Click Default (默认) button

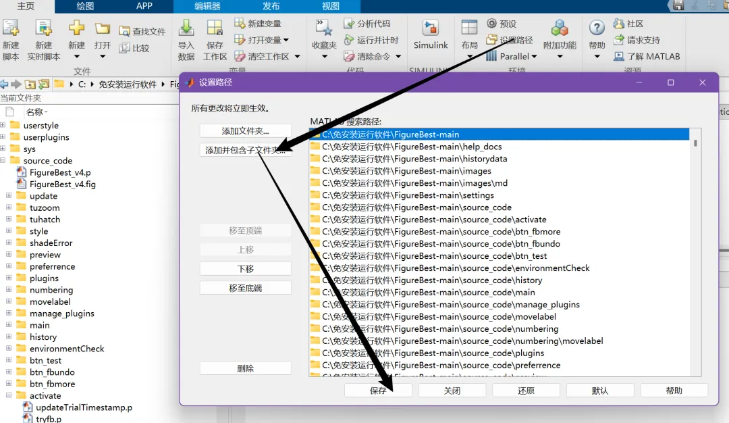point(600,391)
